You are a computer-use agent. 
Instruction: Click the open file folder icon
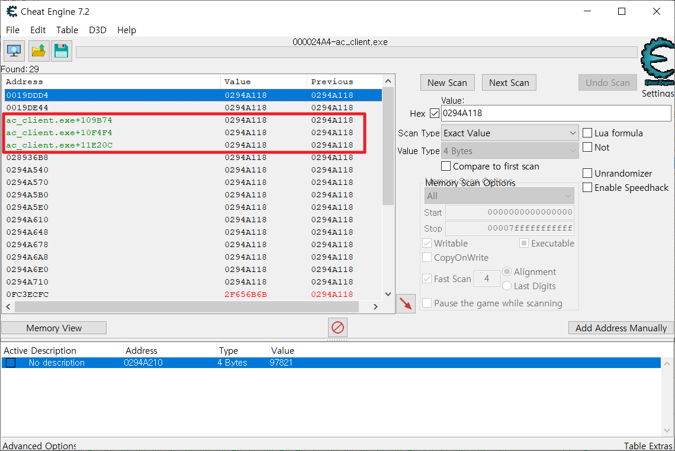38,51
